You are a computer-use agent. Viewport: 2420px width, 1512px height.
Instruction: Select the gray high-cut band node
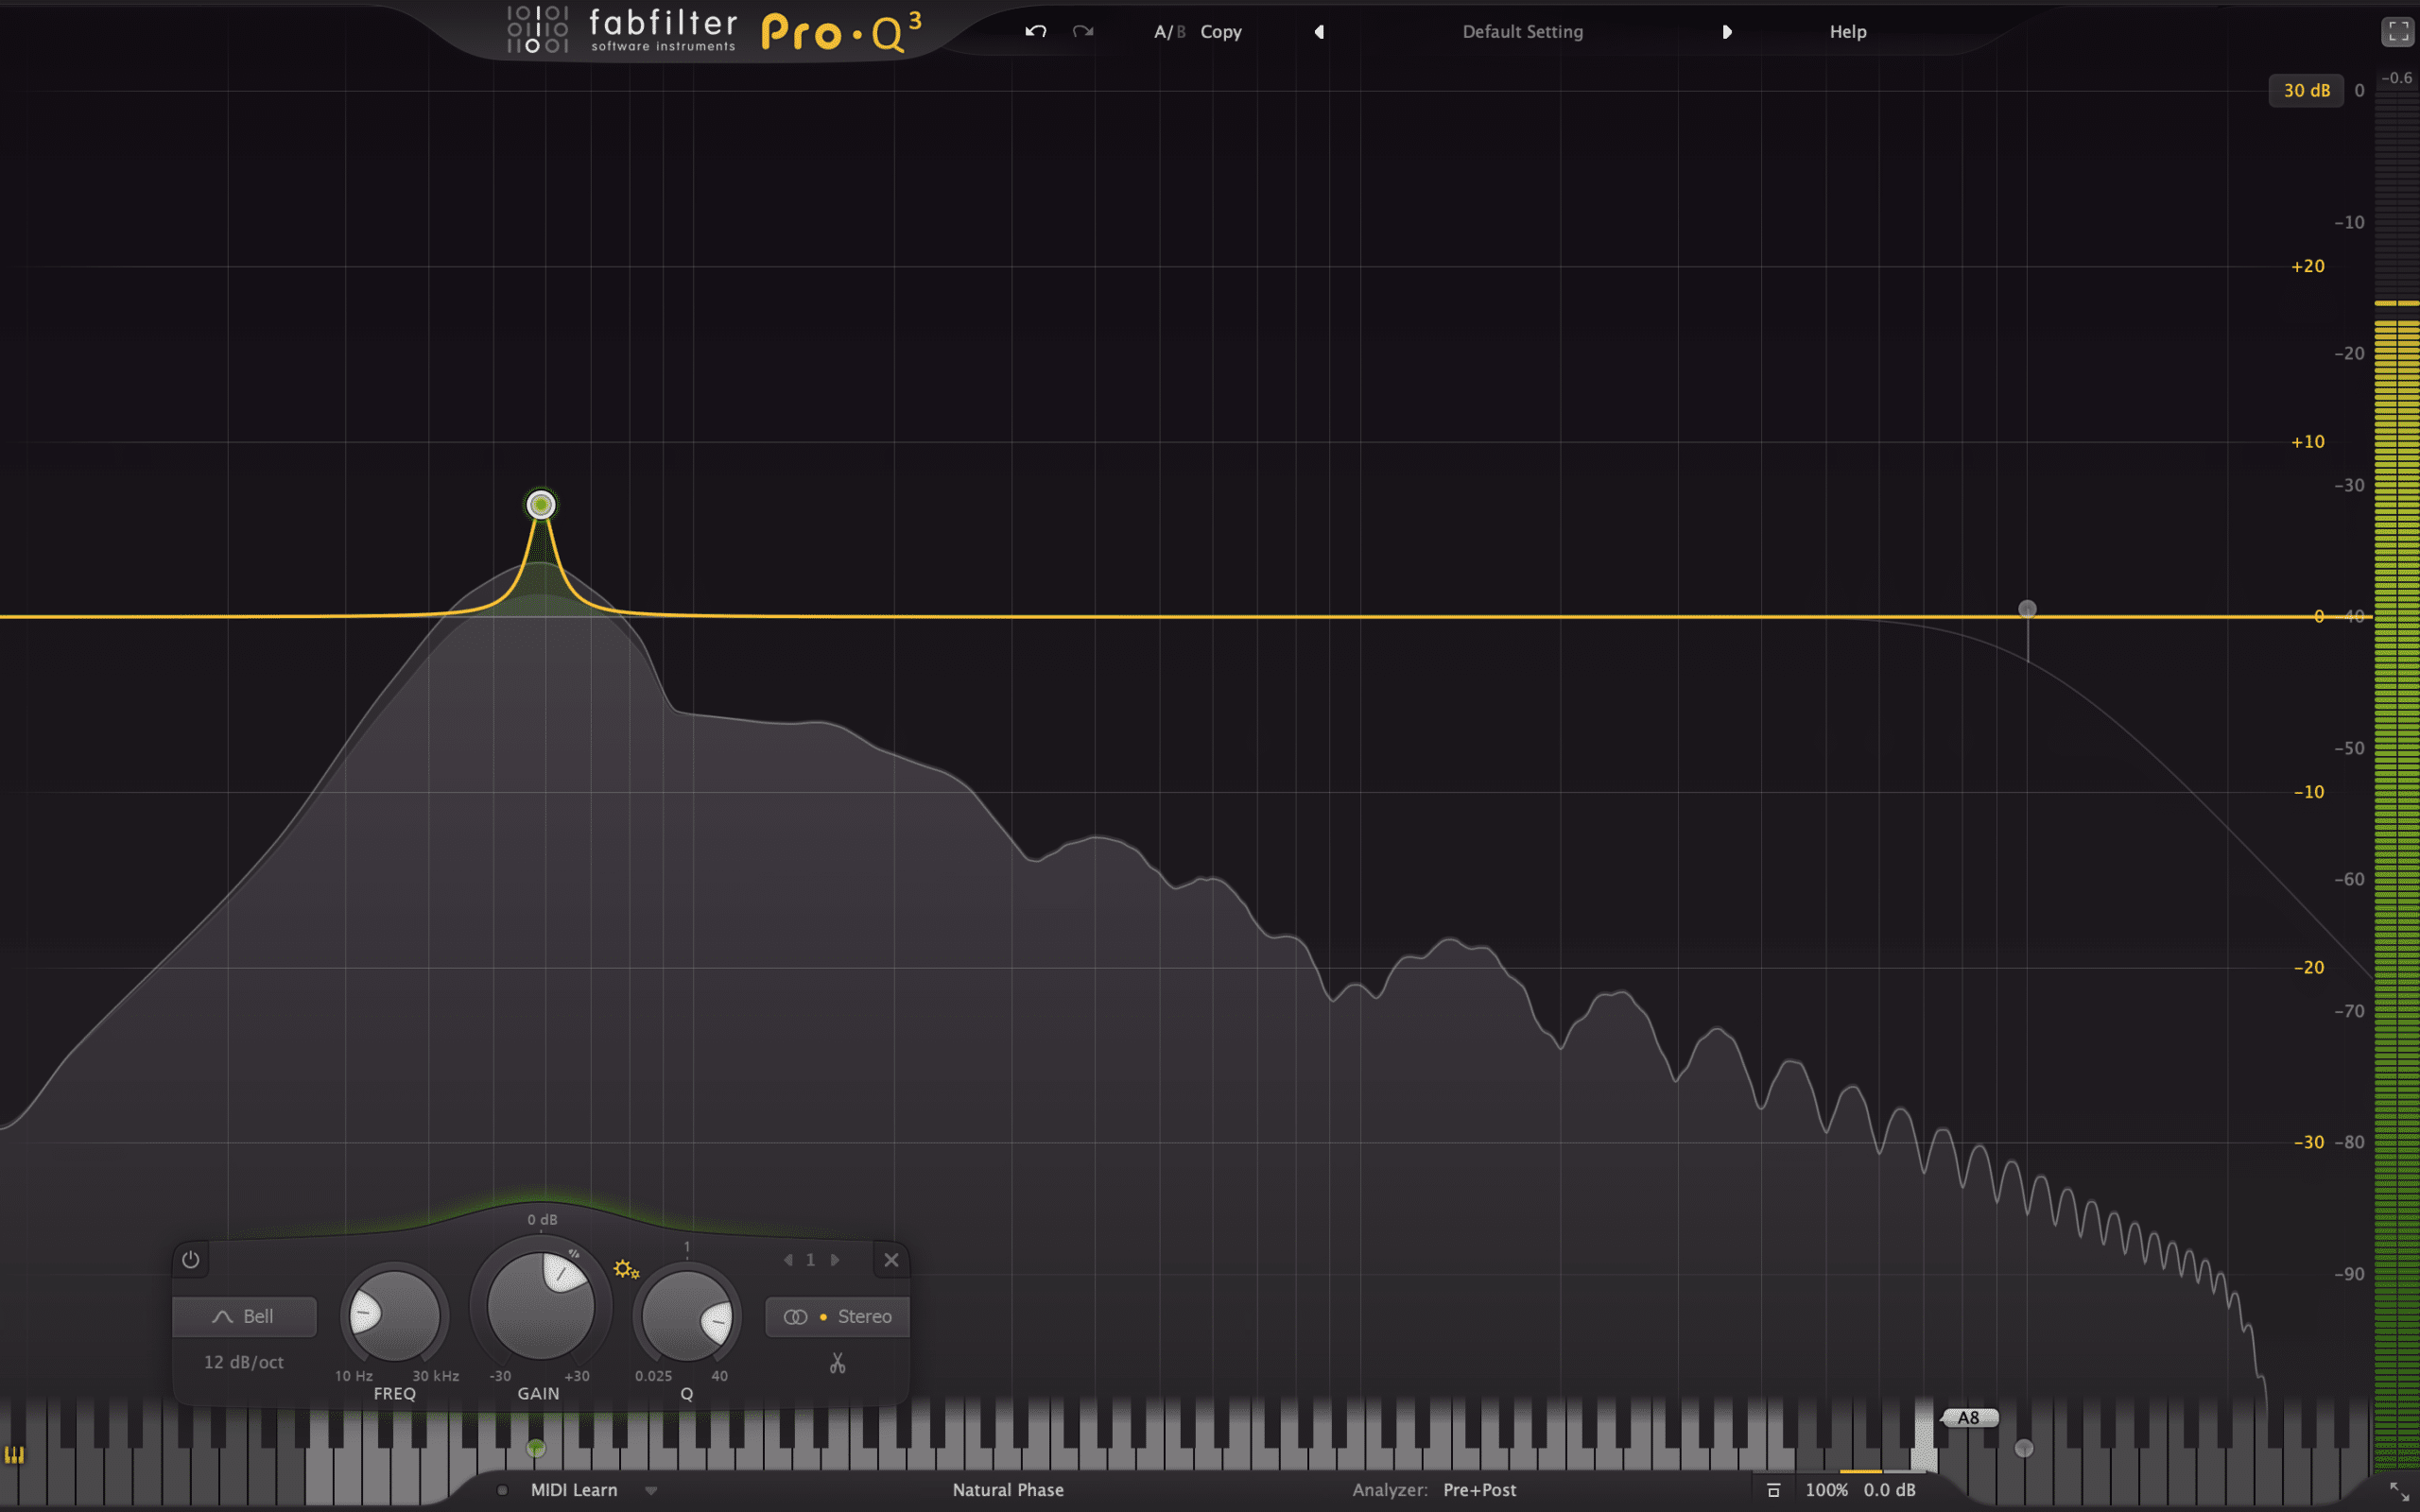click(x=2027, y=609)
